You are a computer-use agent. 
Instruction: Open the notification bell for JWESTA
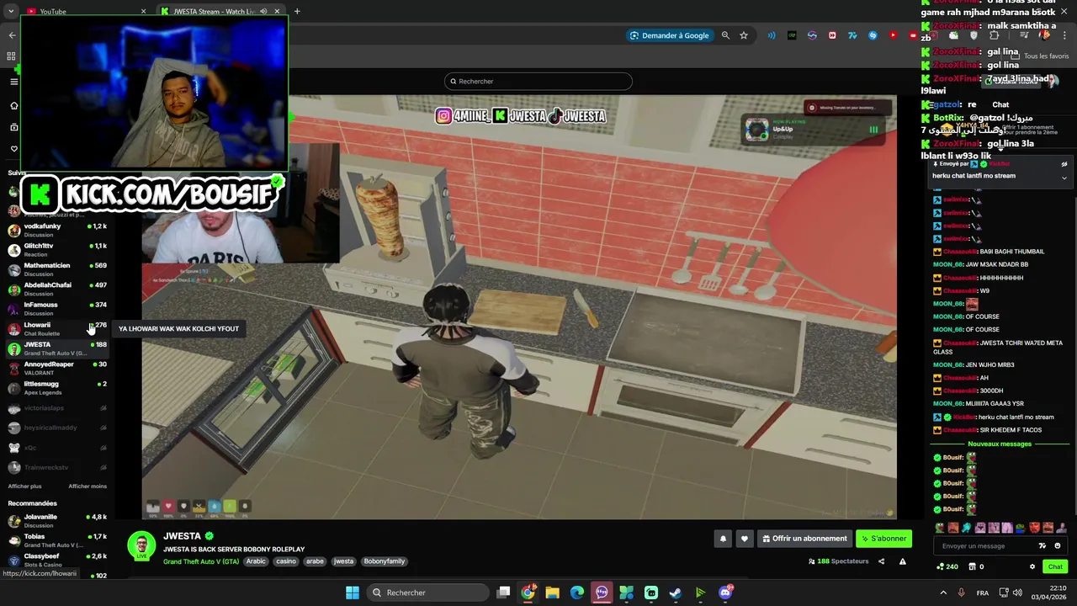pos(722,539)
